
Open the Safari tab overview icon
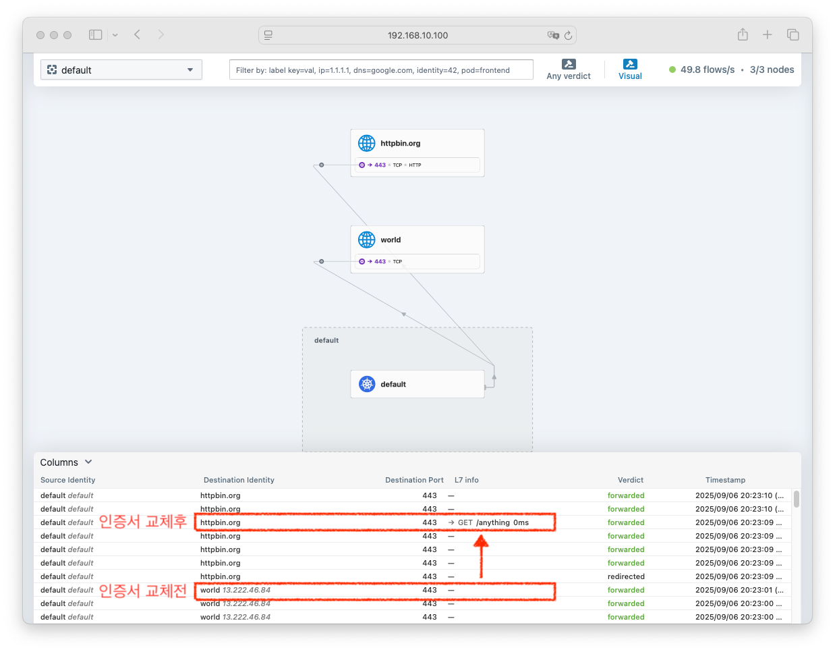tap(793, 35)
